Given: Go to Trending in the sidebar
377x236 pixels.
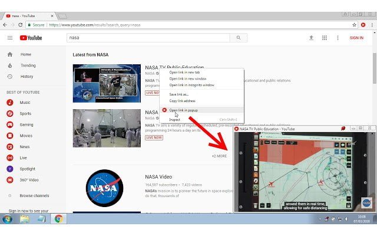Looking at the screenshot, I should click(28, 65).
